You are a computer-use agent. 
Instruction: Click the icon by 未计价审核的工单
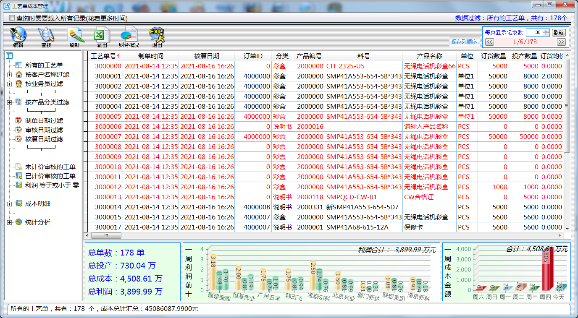[18, 167]
